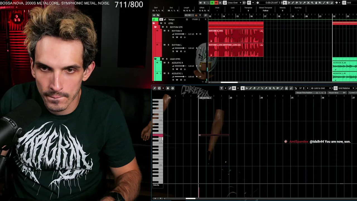Select the ORCHESTRA 2 part label in key editor
Viewport: 357px width, 201px height.
(205, 98)
